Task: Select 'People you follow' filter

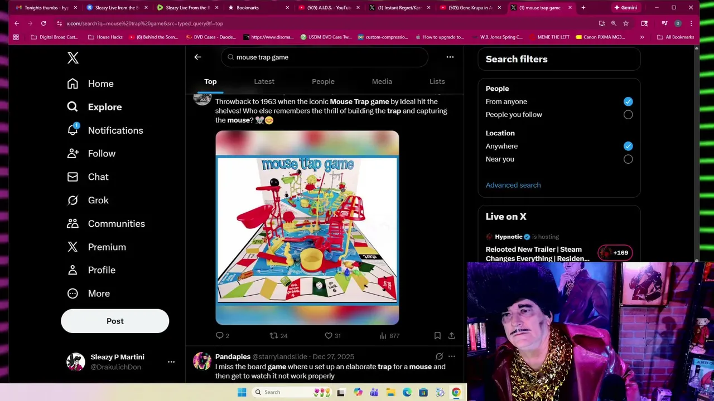Action: tap(628, 115)
